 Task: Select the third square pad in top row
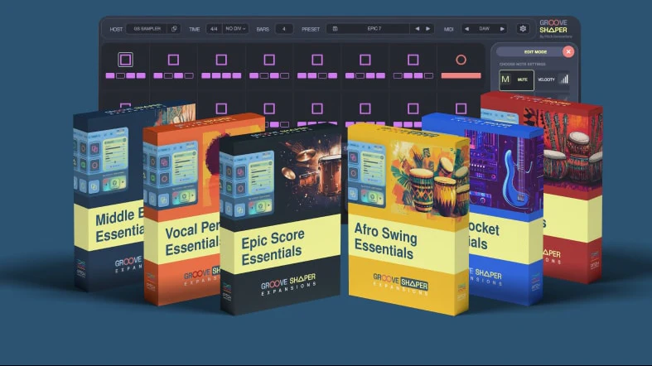[x=221, y=60]
